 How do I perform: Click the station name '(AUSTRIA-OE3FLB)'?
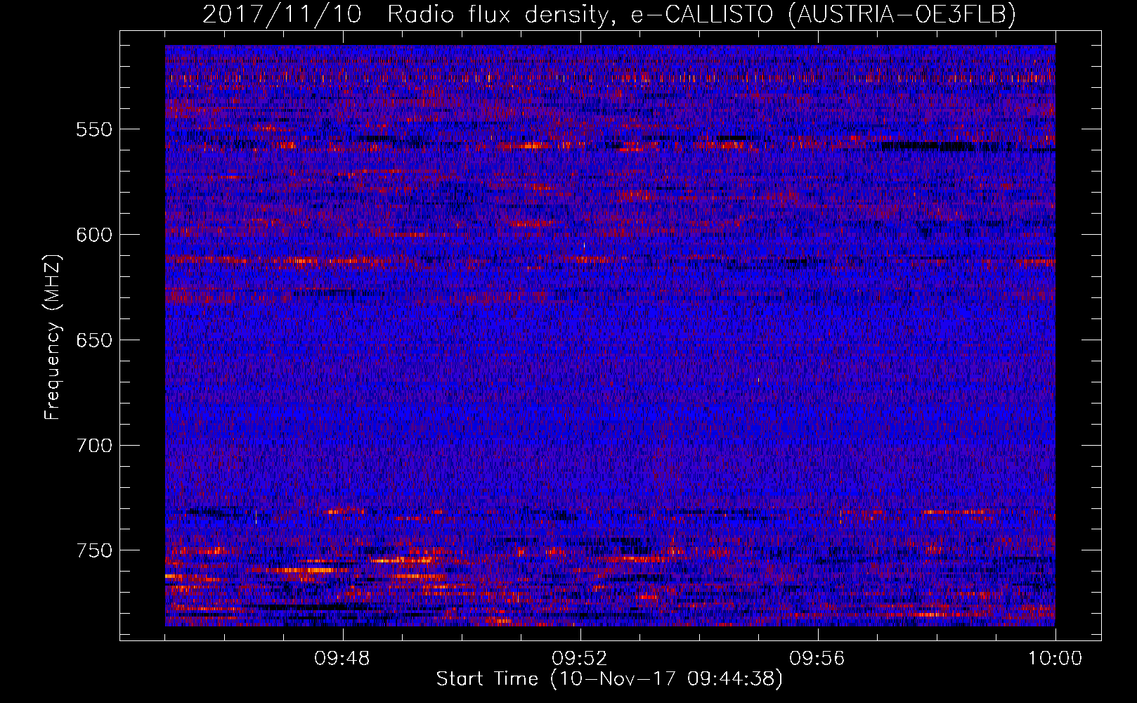coord(902,14)
